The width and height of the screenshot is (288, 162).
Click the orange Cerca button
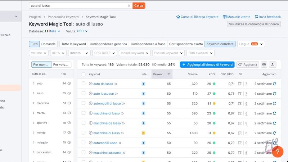coord(139,6)
